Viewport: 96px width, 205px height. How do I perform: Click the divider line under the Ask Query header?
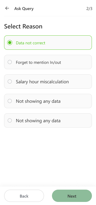[x=48, y=16]
